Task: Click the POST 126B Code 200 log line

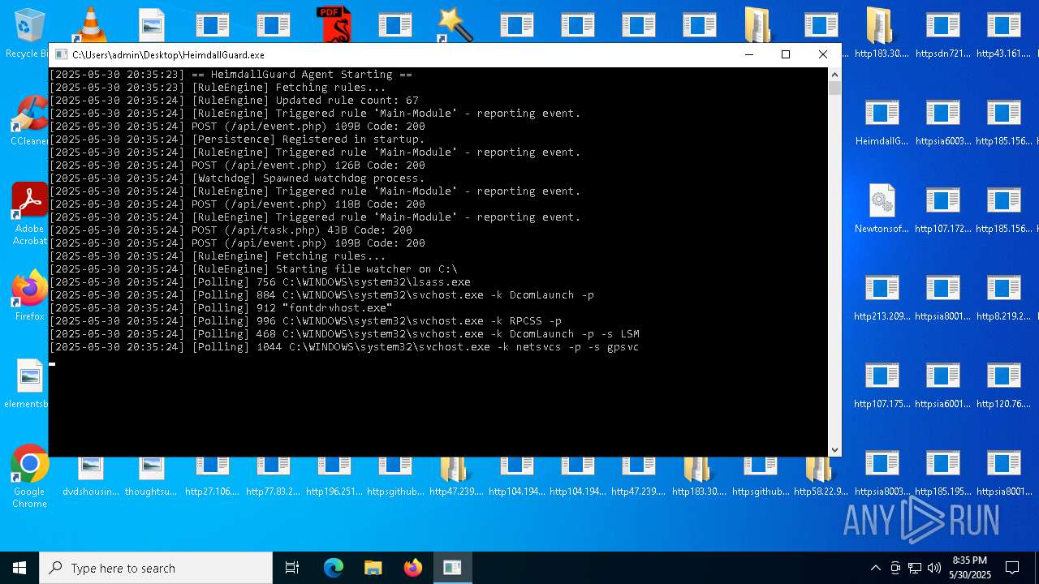Action: coord(238,165)
